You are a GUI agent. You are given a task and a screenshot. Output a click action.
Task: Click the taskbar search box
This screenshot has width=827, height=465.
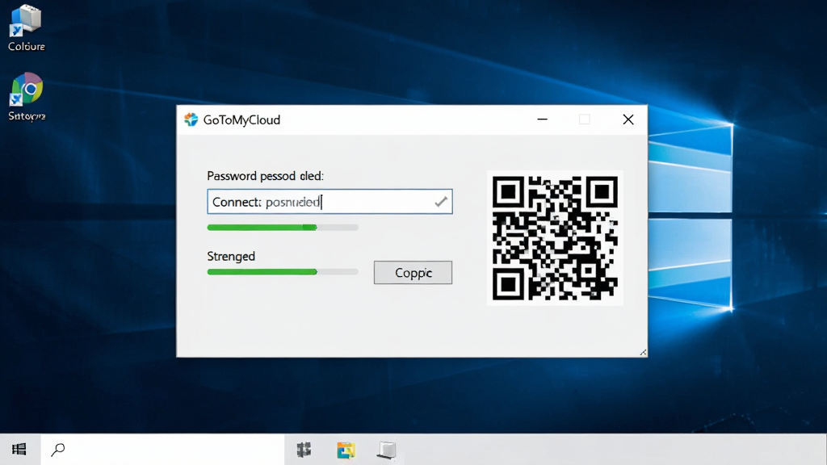162,449
